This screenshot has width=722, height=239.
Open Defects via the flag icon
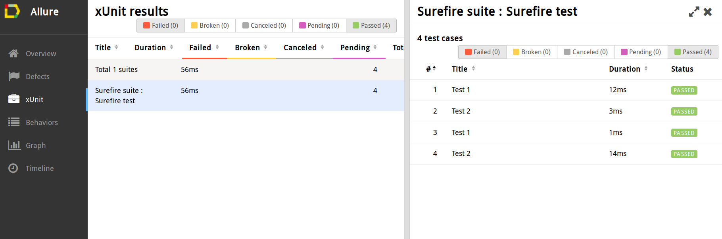(x=14, y=76)
